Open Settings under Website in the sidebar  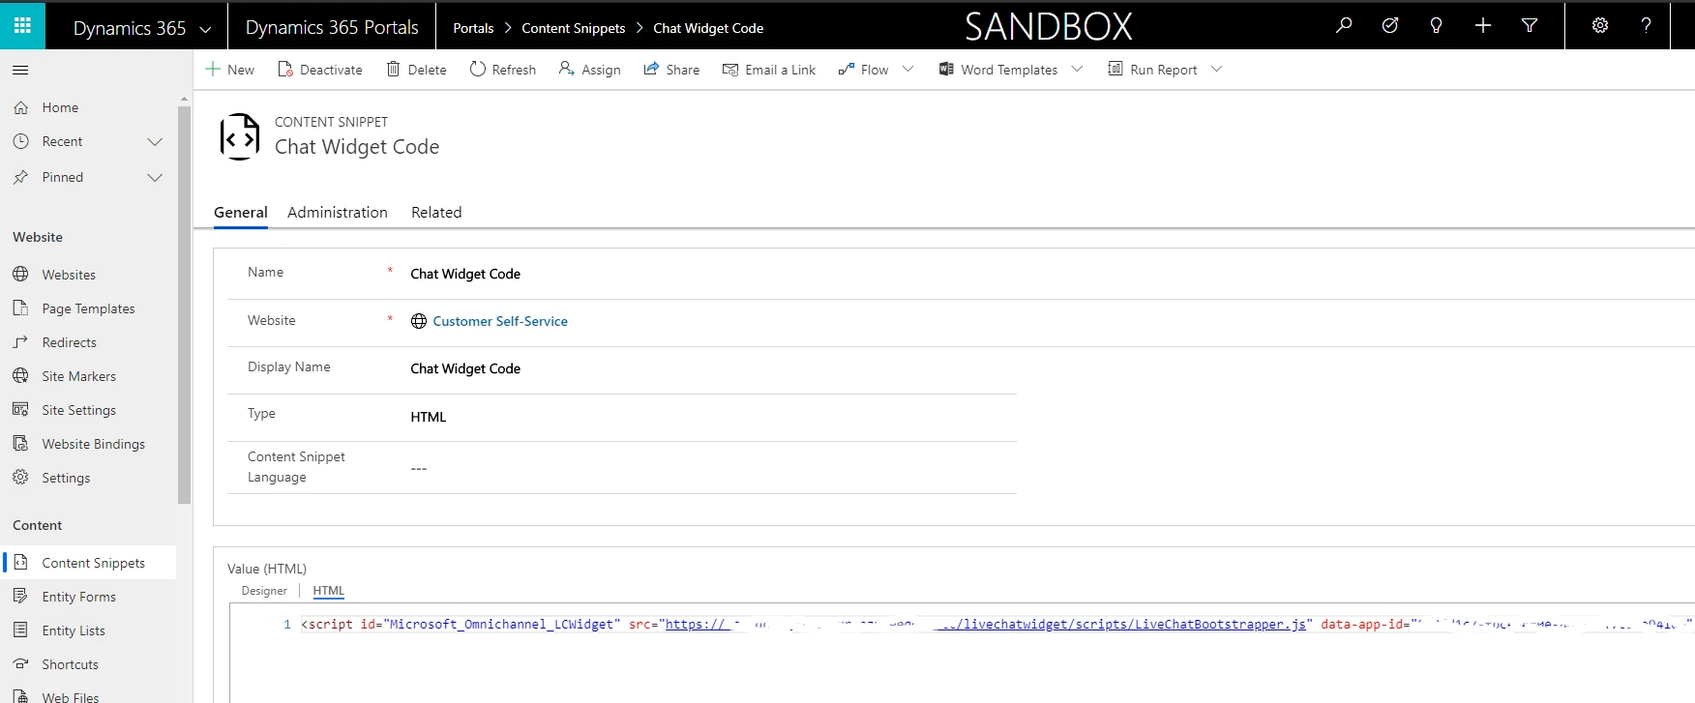(66, 478)
